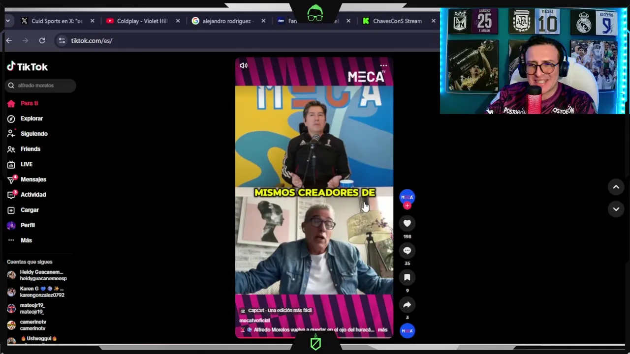
Task: Click the LIVE camera icon
Action: coord(11,164)
